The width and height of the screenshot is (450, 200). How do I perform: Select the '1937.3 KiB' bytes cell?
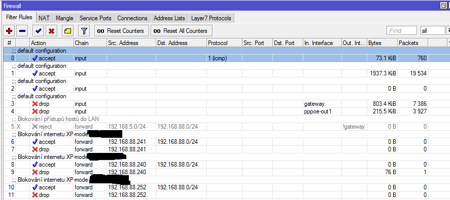pyautogui.click(x=383, y=73)
